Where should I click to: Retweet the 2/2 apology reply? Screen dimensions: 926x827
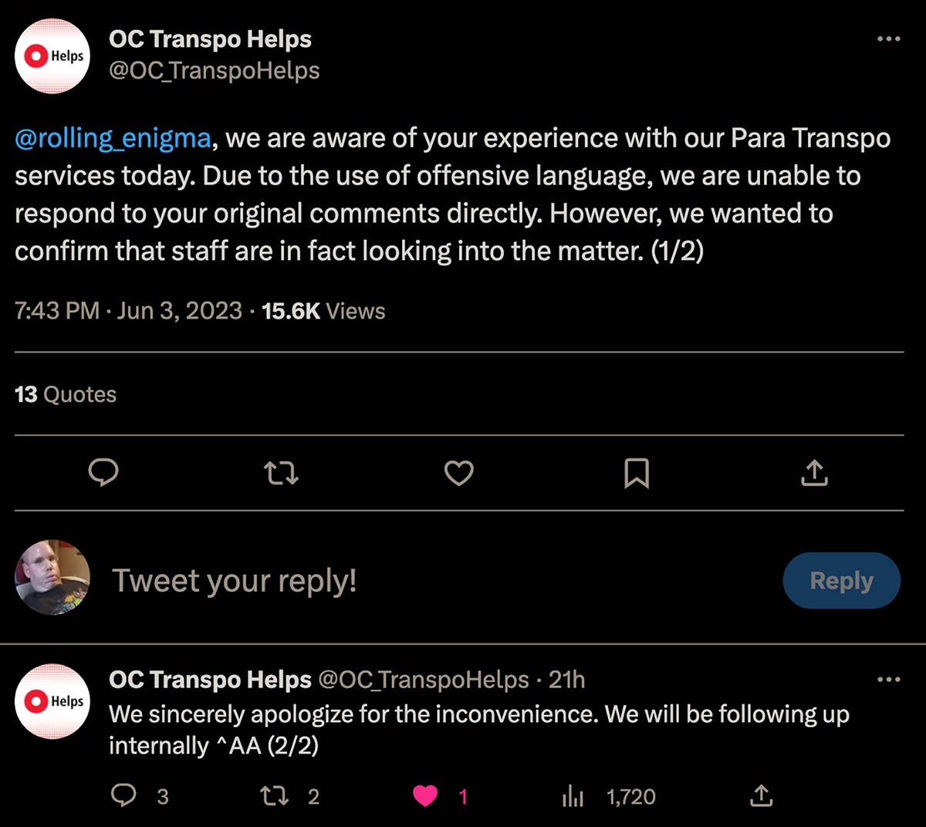[275, 795]
